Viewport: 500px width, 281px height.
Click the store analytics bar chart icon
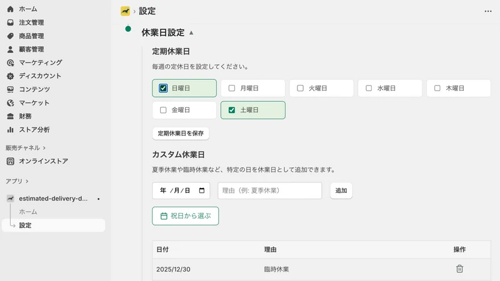10,130
